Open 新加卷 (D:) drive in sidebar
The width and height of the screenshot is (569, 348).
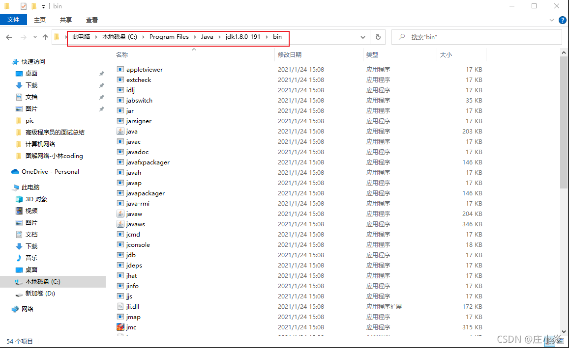[x=40, y=294]
